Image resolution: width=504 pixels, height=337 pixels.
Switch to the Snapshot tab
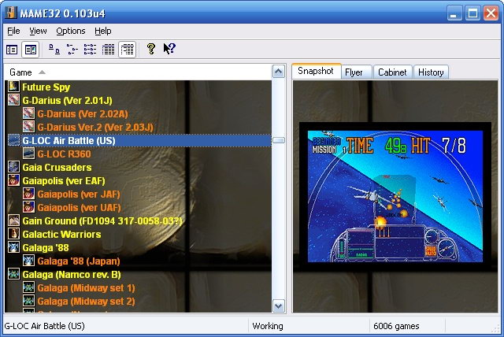tap(316, 71)
